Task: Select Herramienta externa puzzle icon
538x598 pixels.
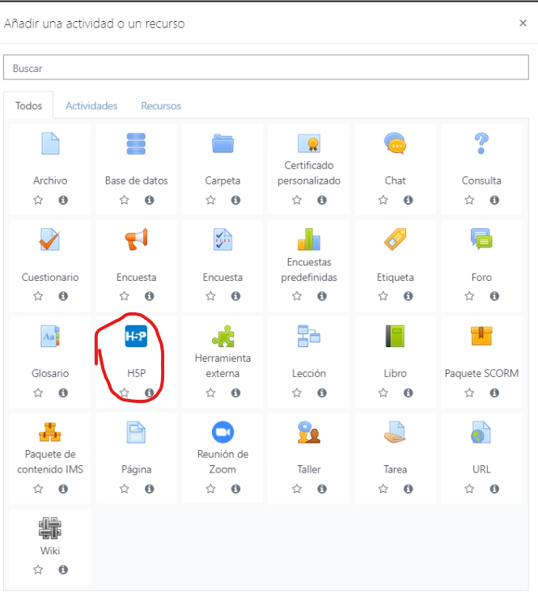Action: pos(223,336)
